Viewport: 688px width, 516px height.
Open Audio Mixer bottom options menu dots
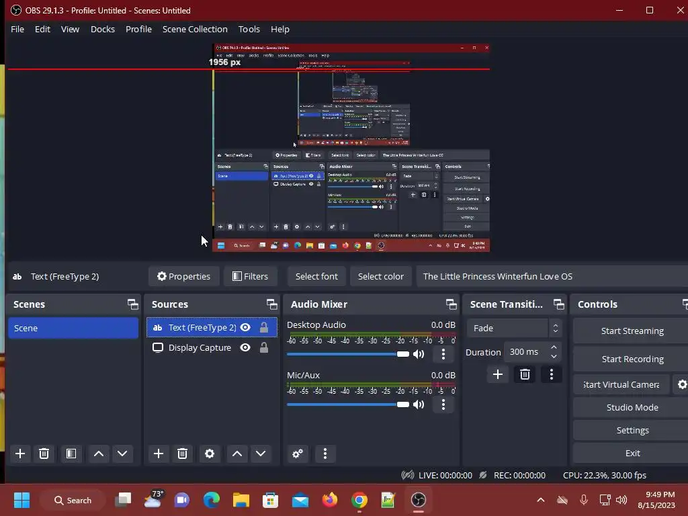[x=325, y=454]
